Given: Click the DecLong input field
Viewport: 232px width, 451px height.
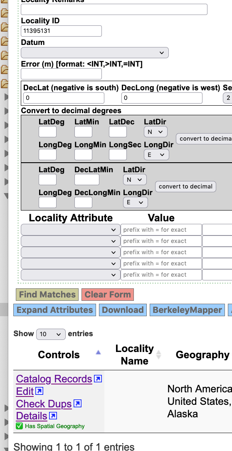Looking at the screenshot, I should click(162, 98).
